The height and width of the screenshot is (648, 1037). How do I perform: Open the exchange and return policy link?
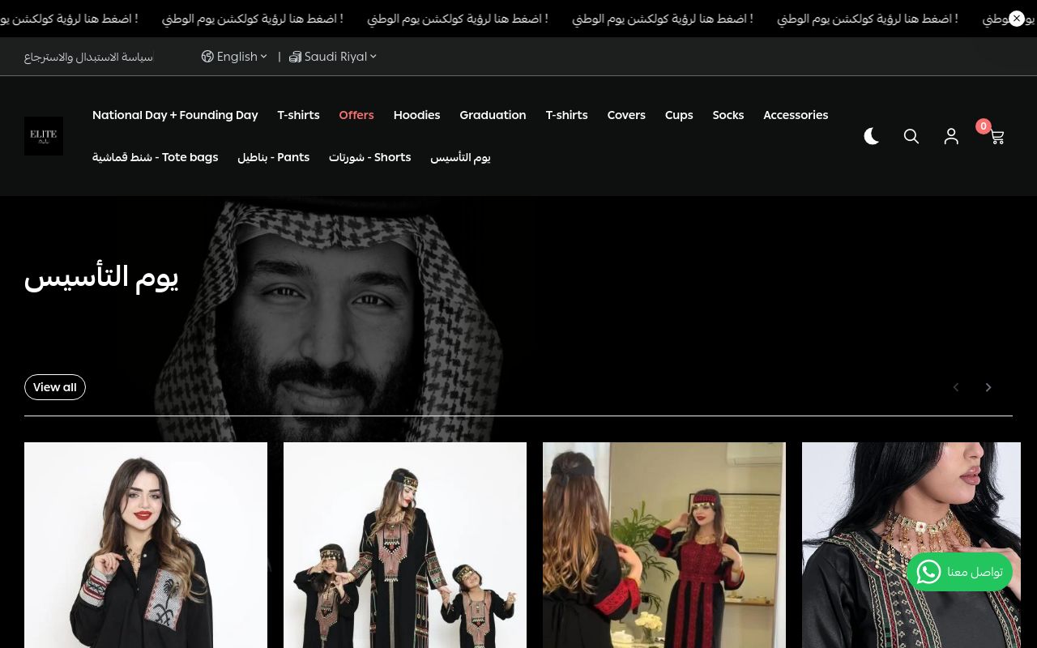[x=88, y=57]
